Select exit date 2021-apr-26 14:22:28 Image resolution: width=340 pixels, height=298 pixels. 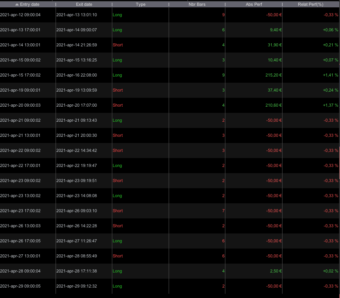[x=76, y=226]
